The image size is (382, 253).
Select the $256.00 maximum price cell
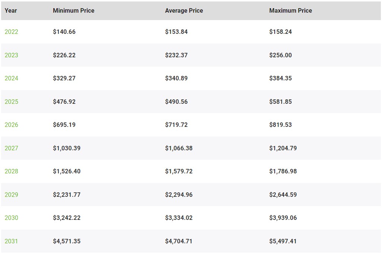click(280, 55)
